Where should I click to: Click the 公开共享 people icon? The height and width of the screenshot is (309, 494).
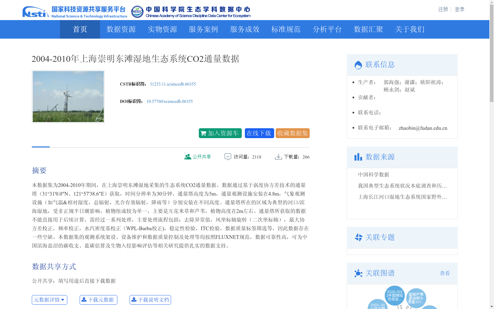[x=187, y=157]
